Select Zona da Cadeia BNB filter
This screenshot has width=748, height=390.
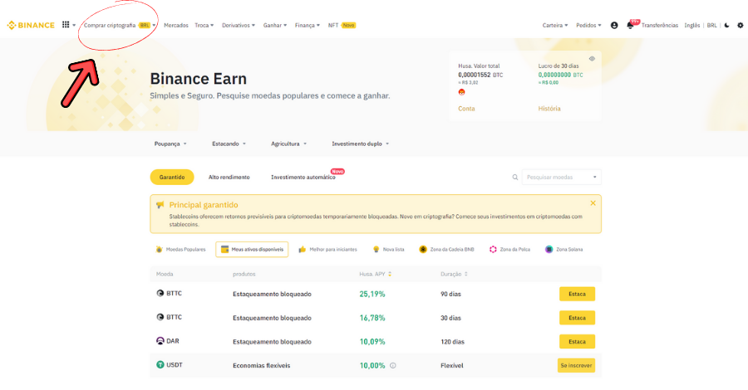coord(446,250)
